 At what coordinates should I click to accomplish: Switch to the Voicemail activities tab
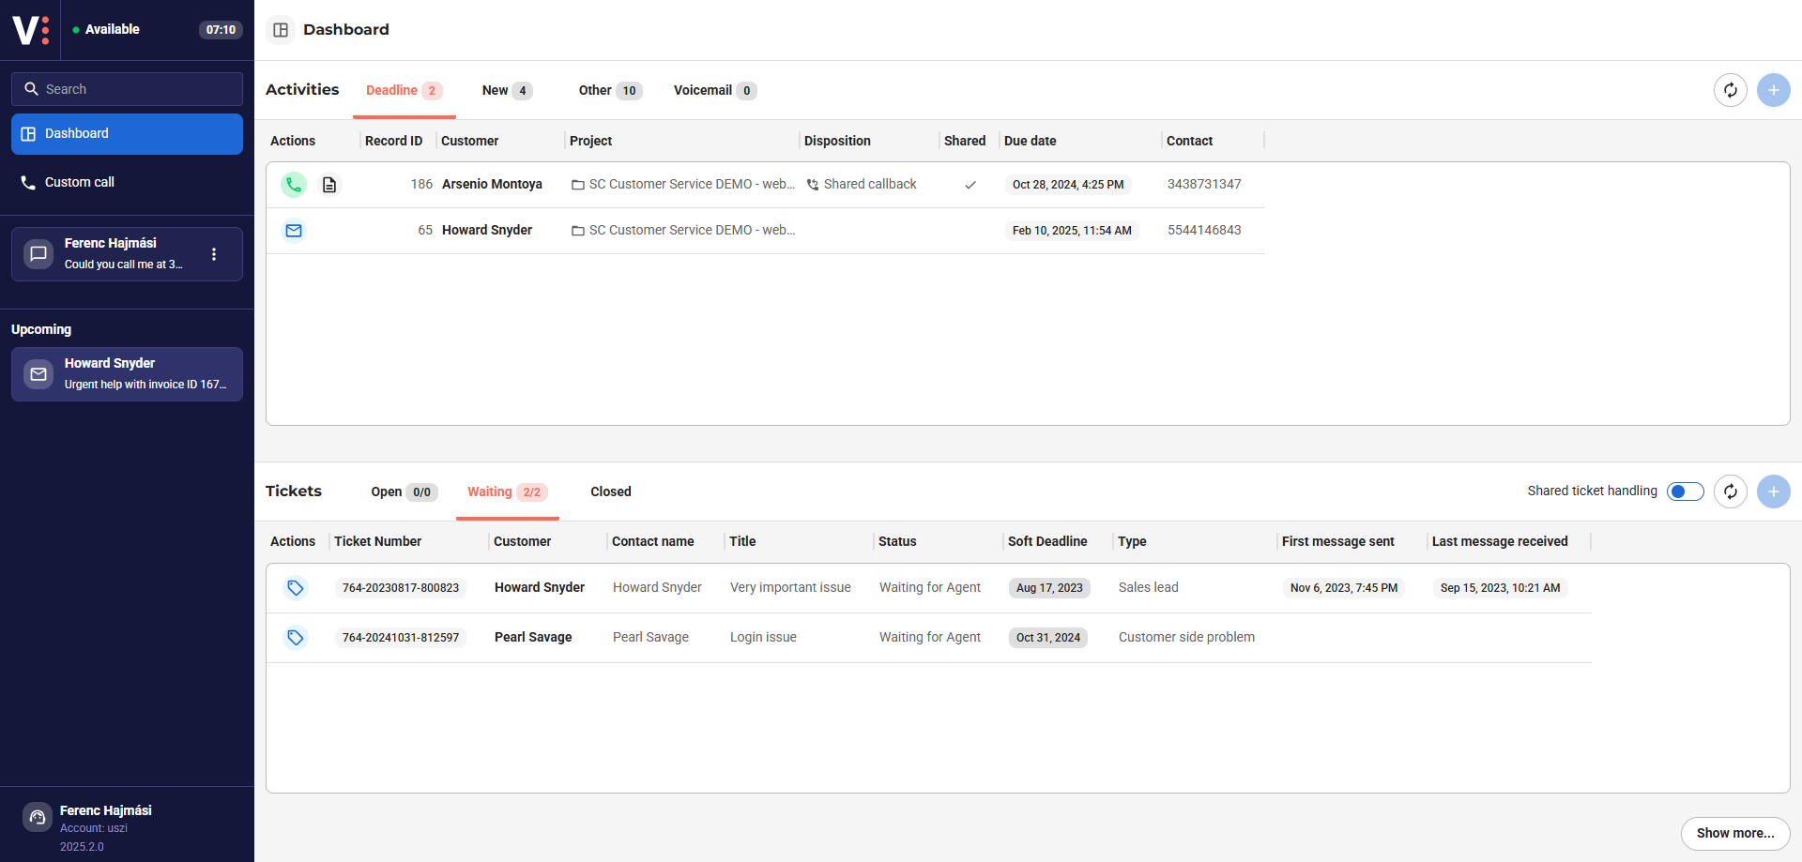[713, 91]
